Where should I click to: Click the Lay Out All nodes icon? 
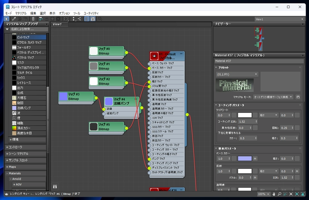tap(73, 19)
